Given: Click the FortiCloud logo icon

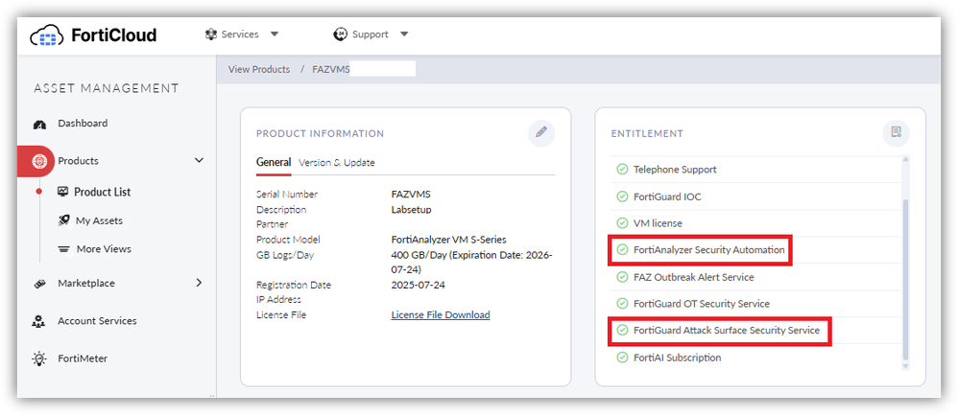Looking at the screenshot, I should click(x=46, y=36).
